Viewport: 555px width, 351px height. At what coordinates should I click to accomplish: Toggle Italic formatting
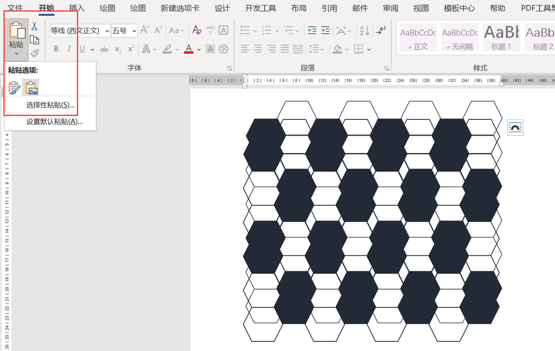[69, 49]
